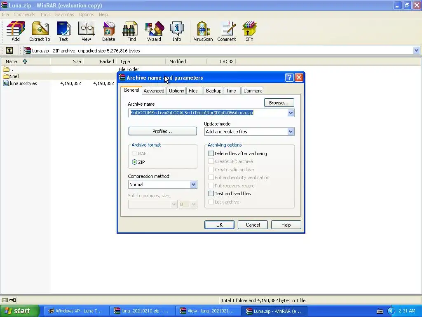Image resolution: width=422 pixels, height=317 pixels.
Task: Sort by the Modified column header
Action: [x=186, y=62]
